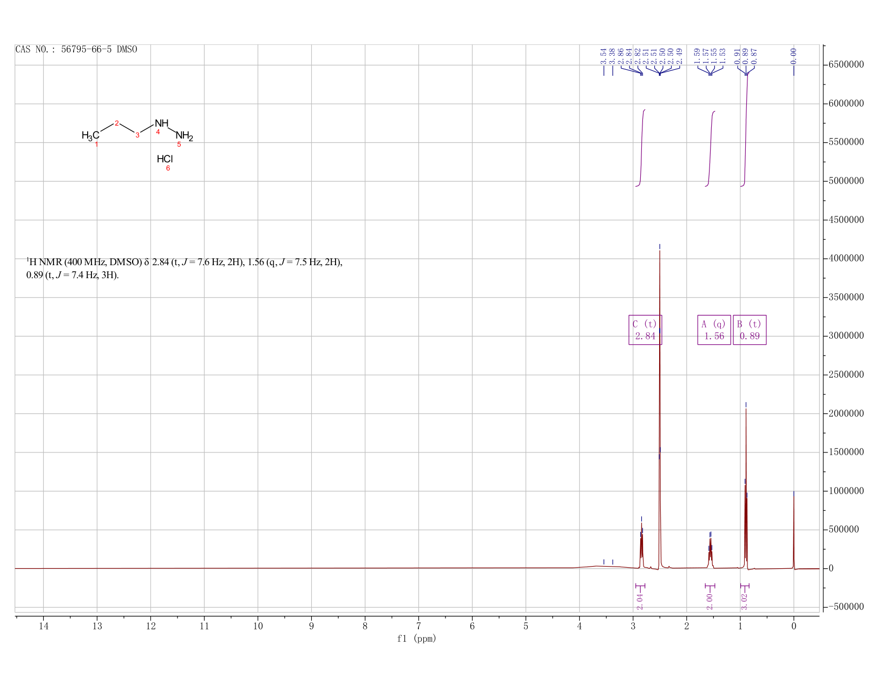Select the B (t) 0.89 multiplet box
Viewport: 893px width, 690px height.
[750, 330]
